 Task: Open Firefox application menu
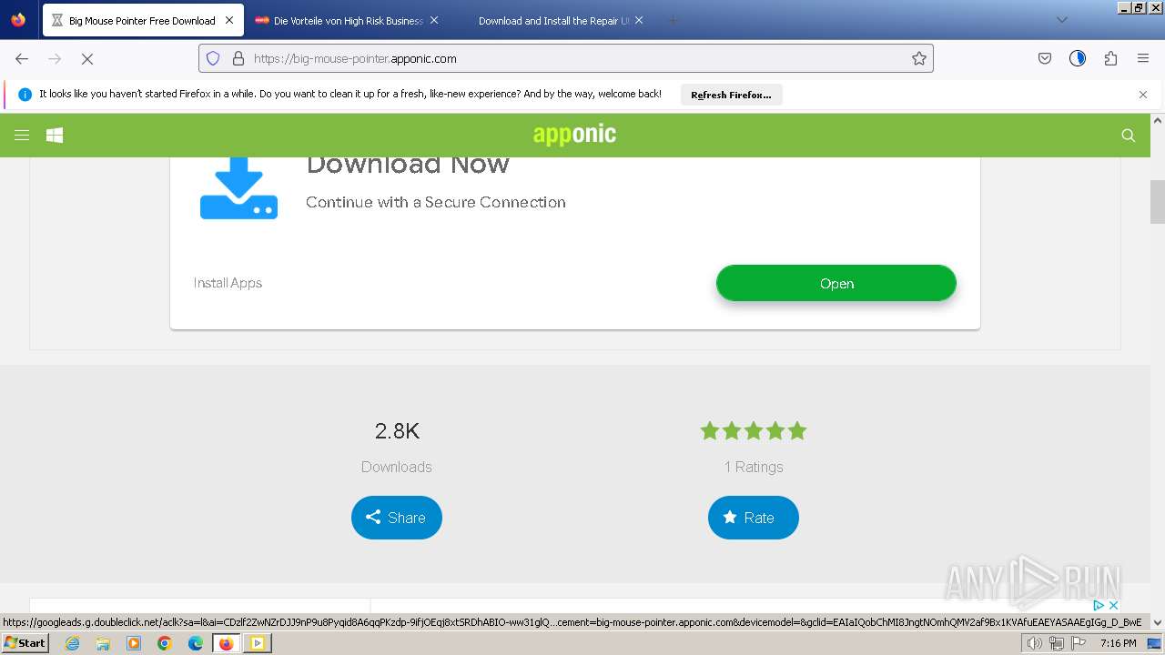tap(1143, 58)
